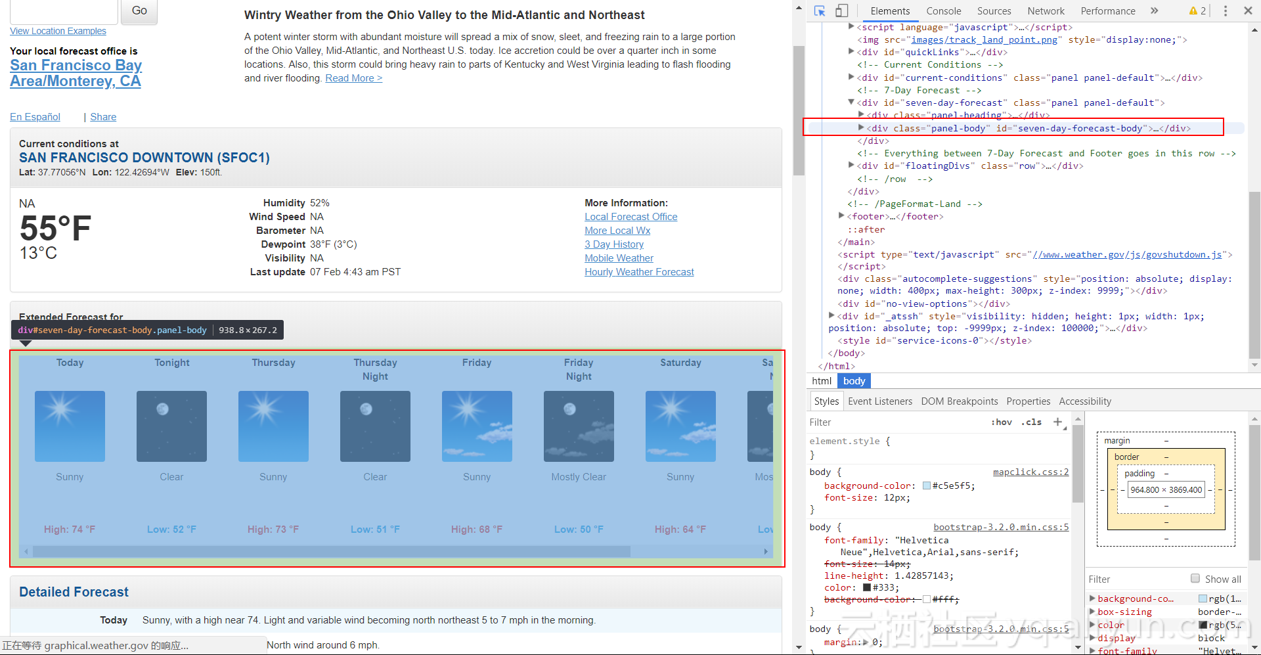Switch to the Sources tab

point(994,11)
